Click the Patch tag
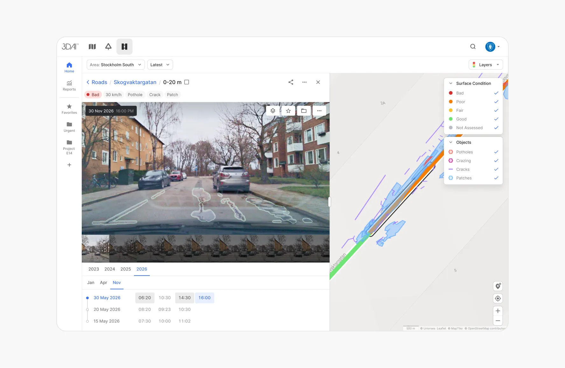 tap(172, 95)
